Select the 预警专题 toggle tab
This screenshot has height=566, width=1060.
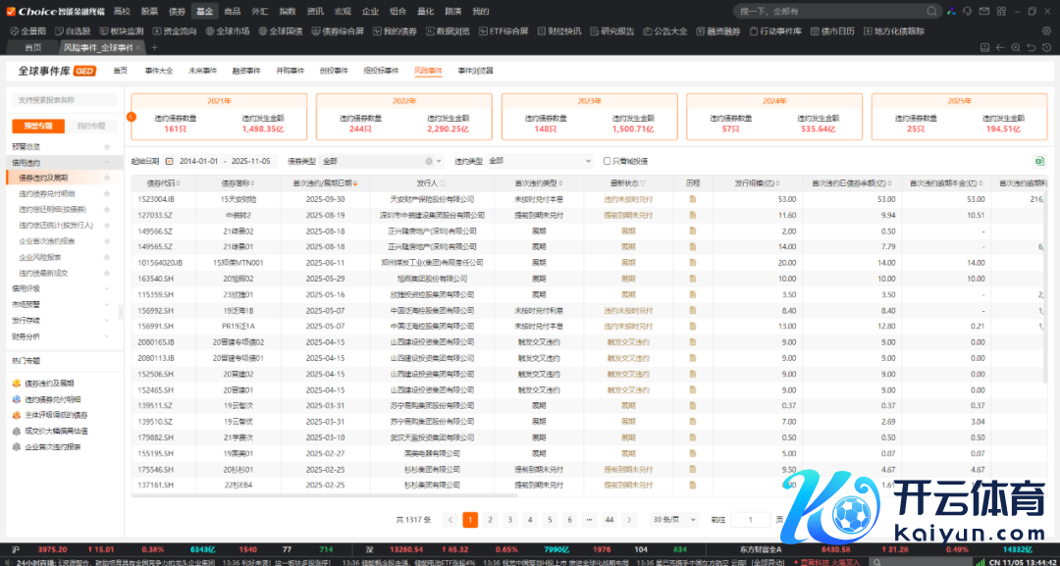[x=38, y=126]
